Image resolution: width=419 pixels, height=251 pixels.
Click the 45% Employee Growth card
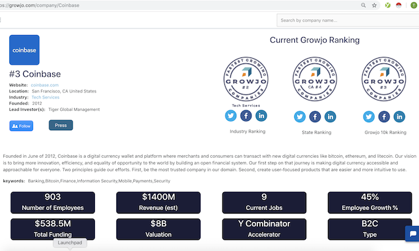coord(370,203)
